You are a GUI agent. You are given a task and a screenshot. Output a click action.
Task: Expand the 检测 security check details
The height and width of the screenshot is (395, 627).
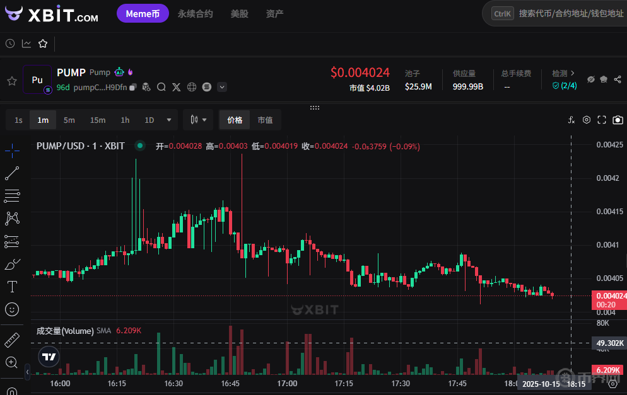(x=563, y=74)
